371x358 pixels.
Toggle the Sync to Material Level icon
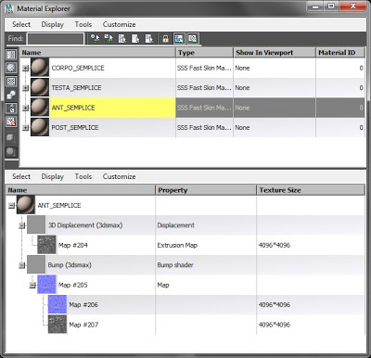[x=193, y=39]
